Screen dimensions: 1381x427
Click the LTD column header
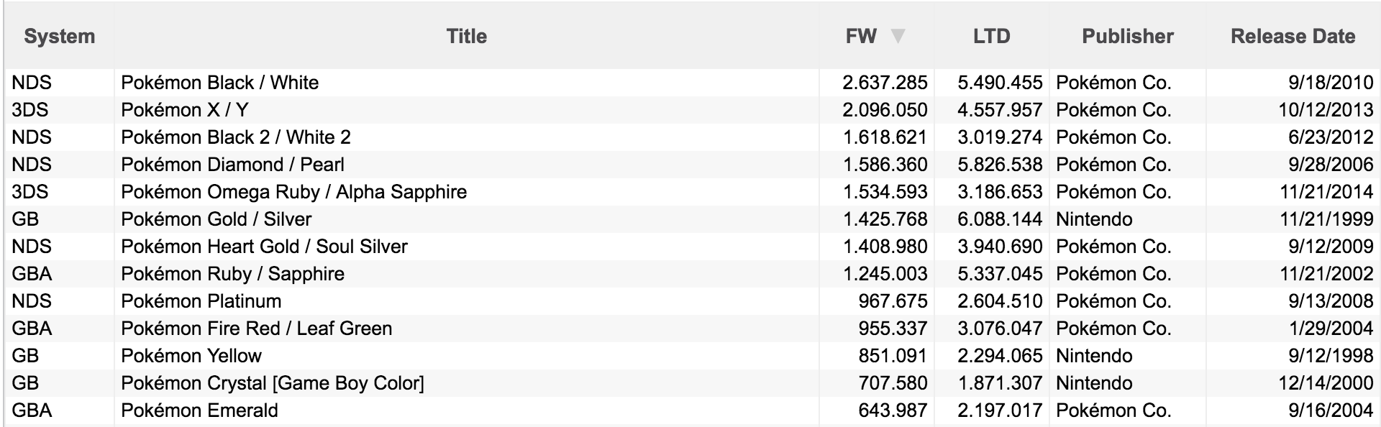click(991, 36)
